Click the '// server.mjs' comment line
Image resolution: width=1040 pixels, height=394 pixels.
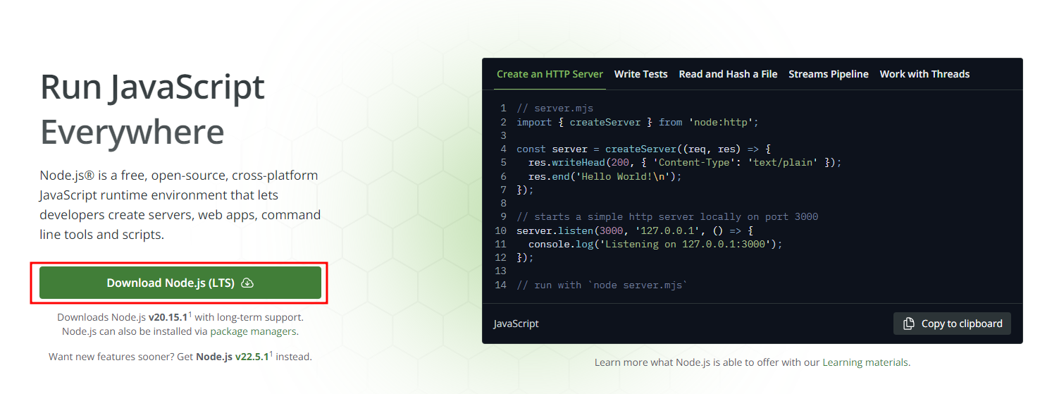tap(555, 109)
